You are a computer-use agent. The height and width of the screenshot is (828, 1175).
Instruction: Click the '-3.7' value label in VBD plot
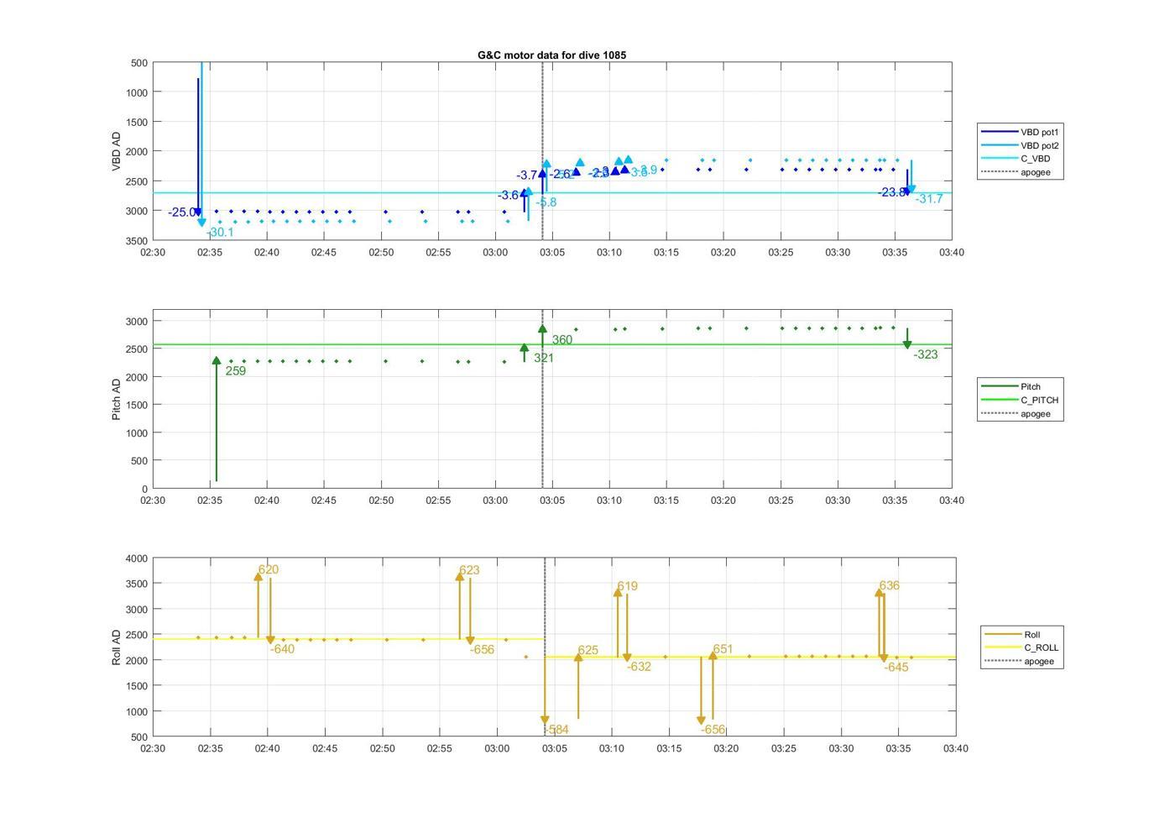tap(527, 176)
